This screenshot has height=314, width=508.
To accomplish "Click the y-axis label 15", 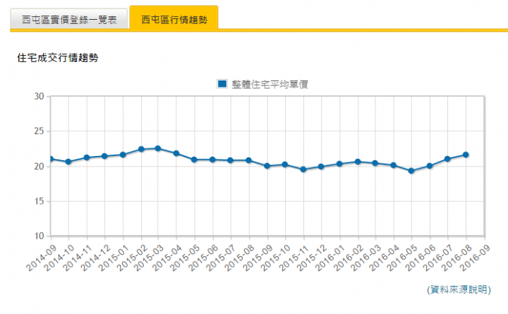I will coord(39,201).
